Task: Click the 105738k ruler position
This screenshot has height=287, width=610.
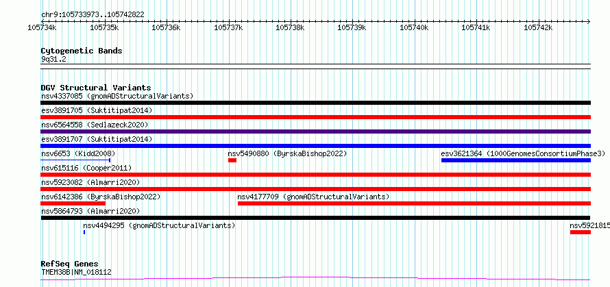Action: click(290, 27)
